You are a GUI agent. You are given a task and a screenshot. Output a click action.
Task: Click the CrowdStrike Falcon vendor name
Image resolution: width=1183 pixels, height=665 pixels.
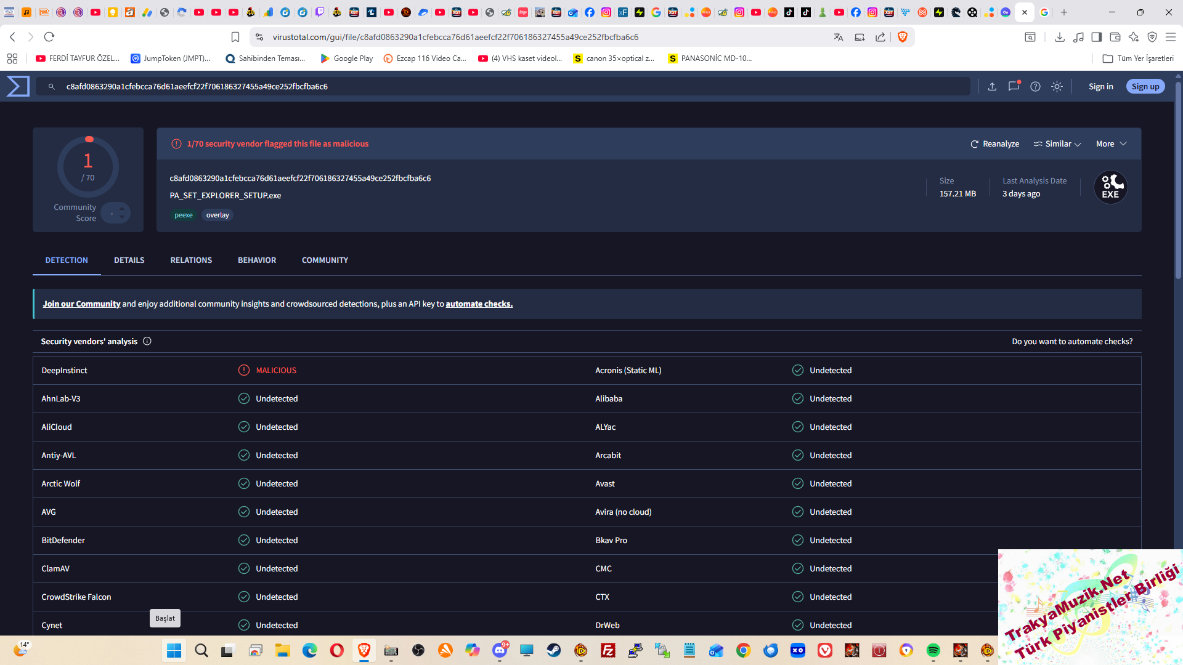pos(76,597)
